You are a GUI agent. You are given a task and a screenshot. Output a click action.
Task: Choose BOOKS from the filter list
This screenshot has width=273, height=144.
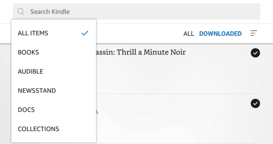coord(54,52)
